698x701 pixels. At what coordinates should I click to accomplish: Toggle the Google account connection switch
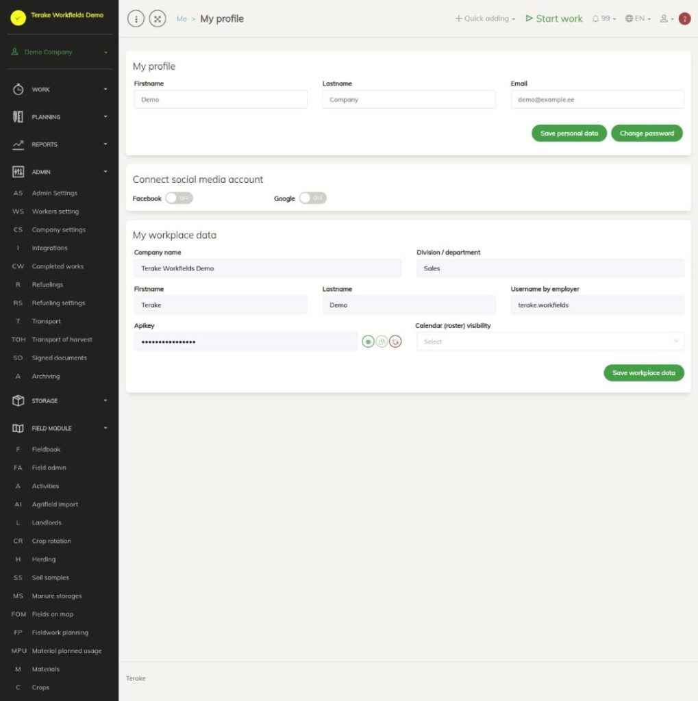[313, 198]
